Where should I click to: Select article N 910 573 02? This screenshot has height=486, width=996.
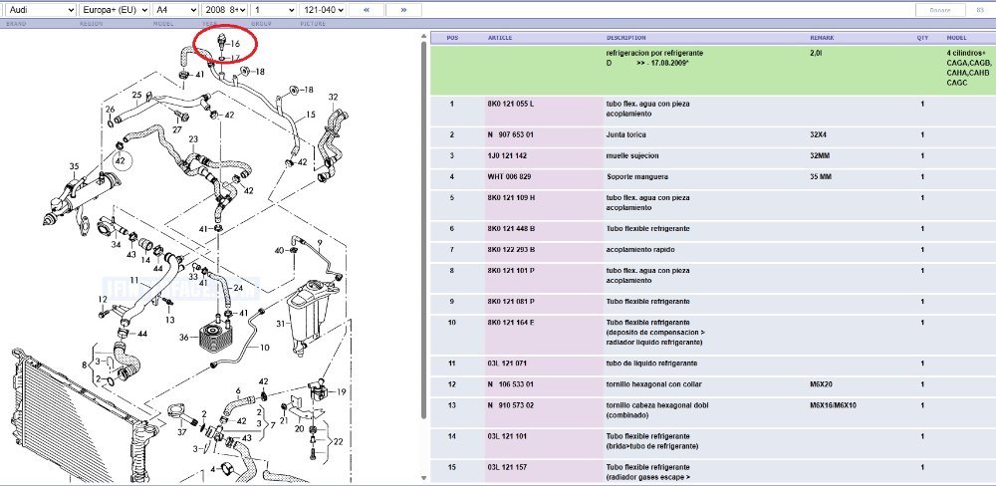click(x=511, y=405)
